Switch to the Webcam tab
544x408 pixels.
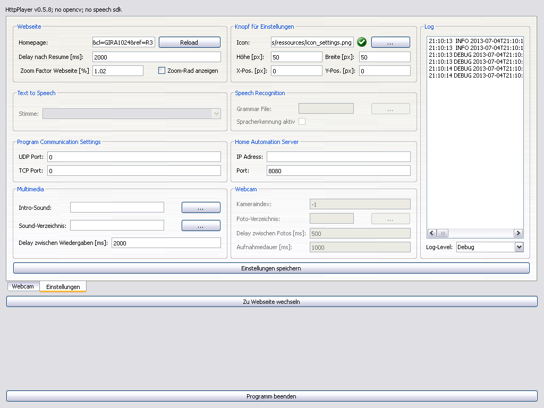coord(23,286)
